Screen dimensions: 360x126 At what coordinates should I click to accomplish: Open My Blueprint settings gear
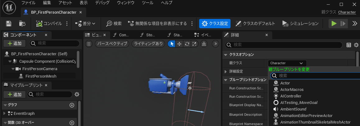77,94
